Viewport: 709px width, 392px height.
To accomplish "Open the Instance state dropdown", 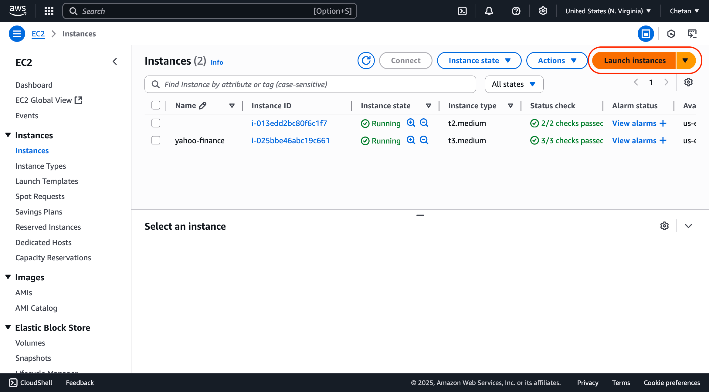I will (x=479, y=61).
